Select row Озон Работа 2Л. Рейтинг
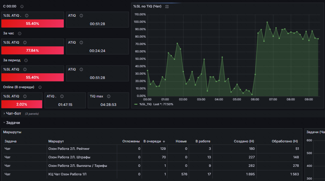Screen dimensions: 325x181 (152, 149)
